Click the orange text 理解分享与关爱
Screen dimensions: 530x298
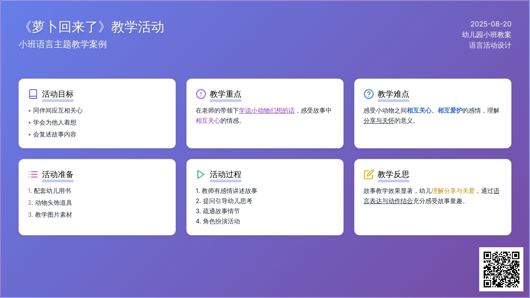(x=453, y=191)
